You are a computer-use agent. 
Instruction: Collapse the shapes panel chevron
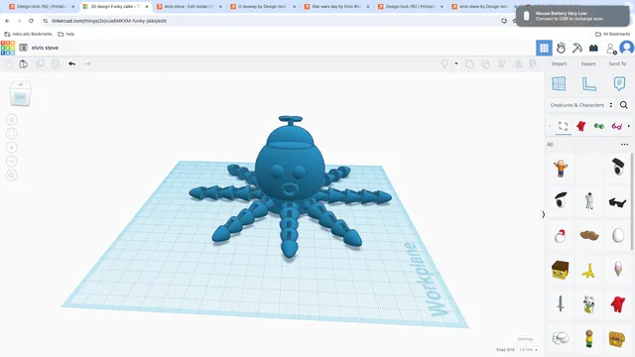click(x=544, y=214)
